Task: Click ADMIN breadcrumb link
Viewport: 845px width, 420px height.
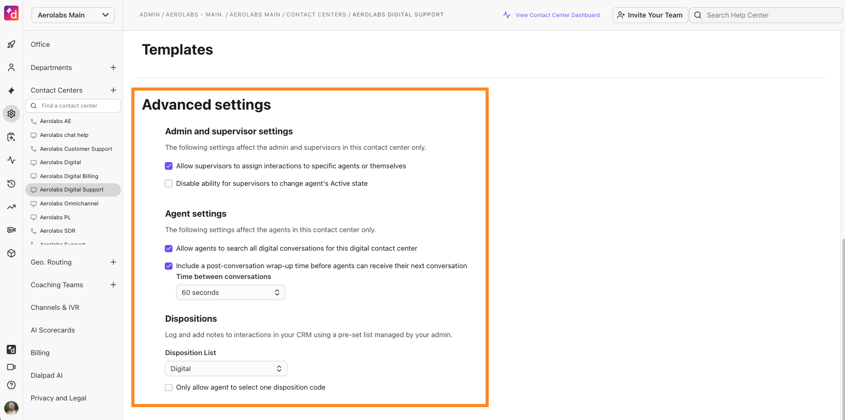Action: coord(150,14)
